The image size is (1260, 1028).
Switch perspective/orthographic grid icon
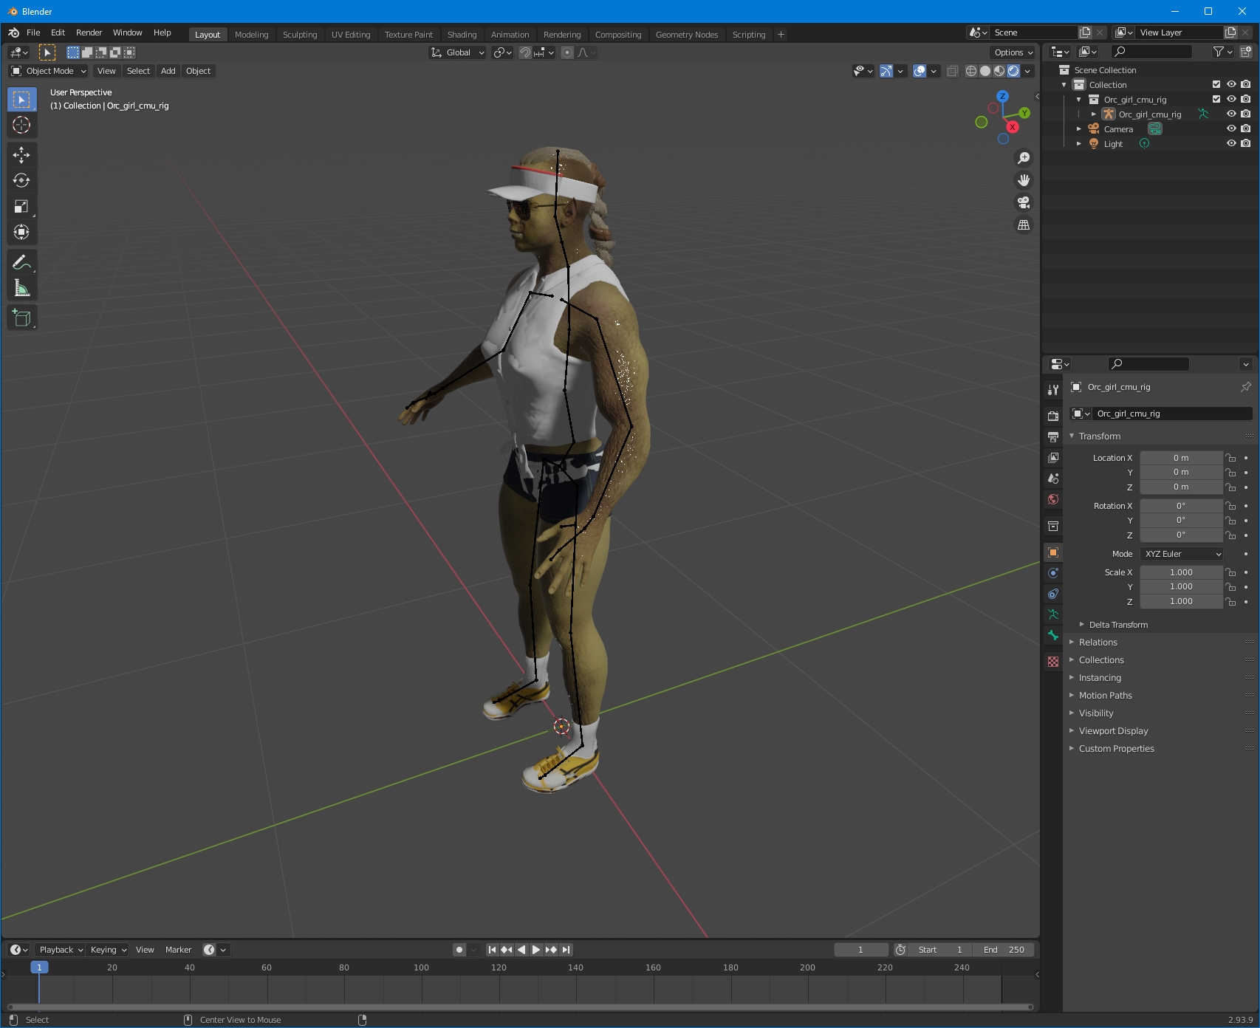point(1024,225)
